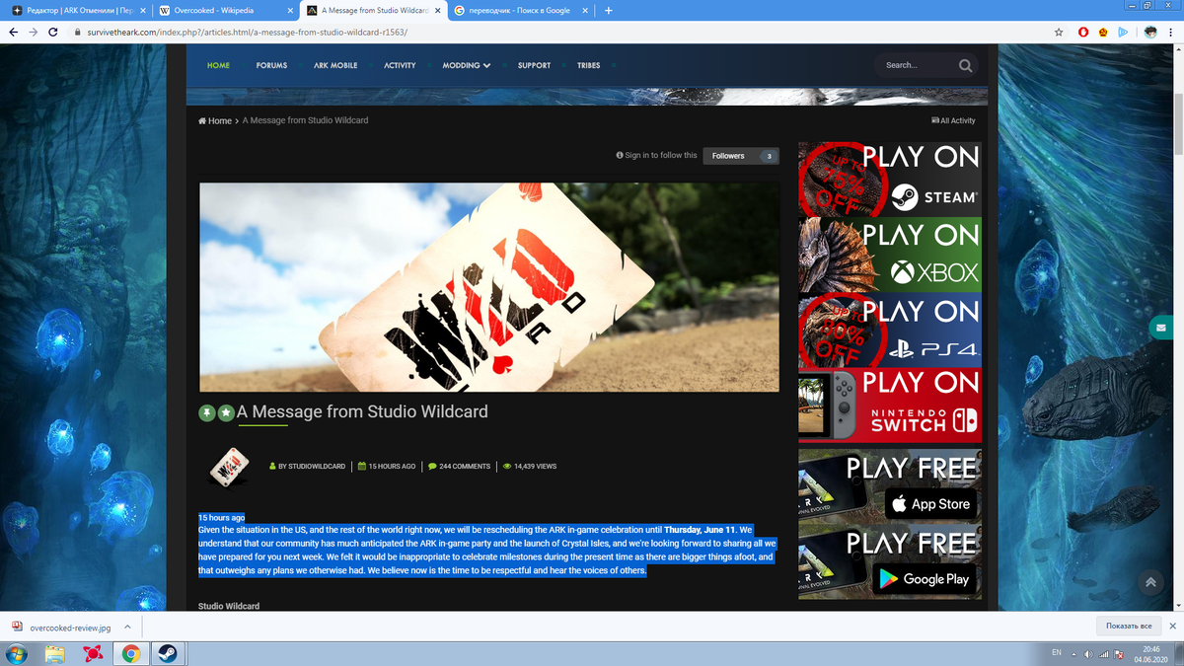This screenshot has height=666, width=1184.
Task: Open the FORUMS nav item
Action: click(x=271, y=65)
